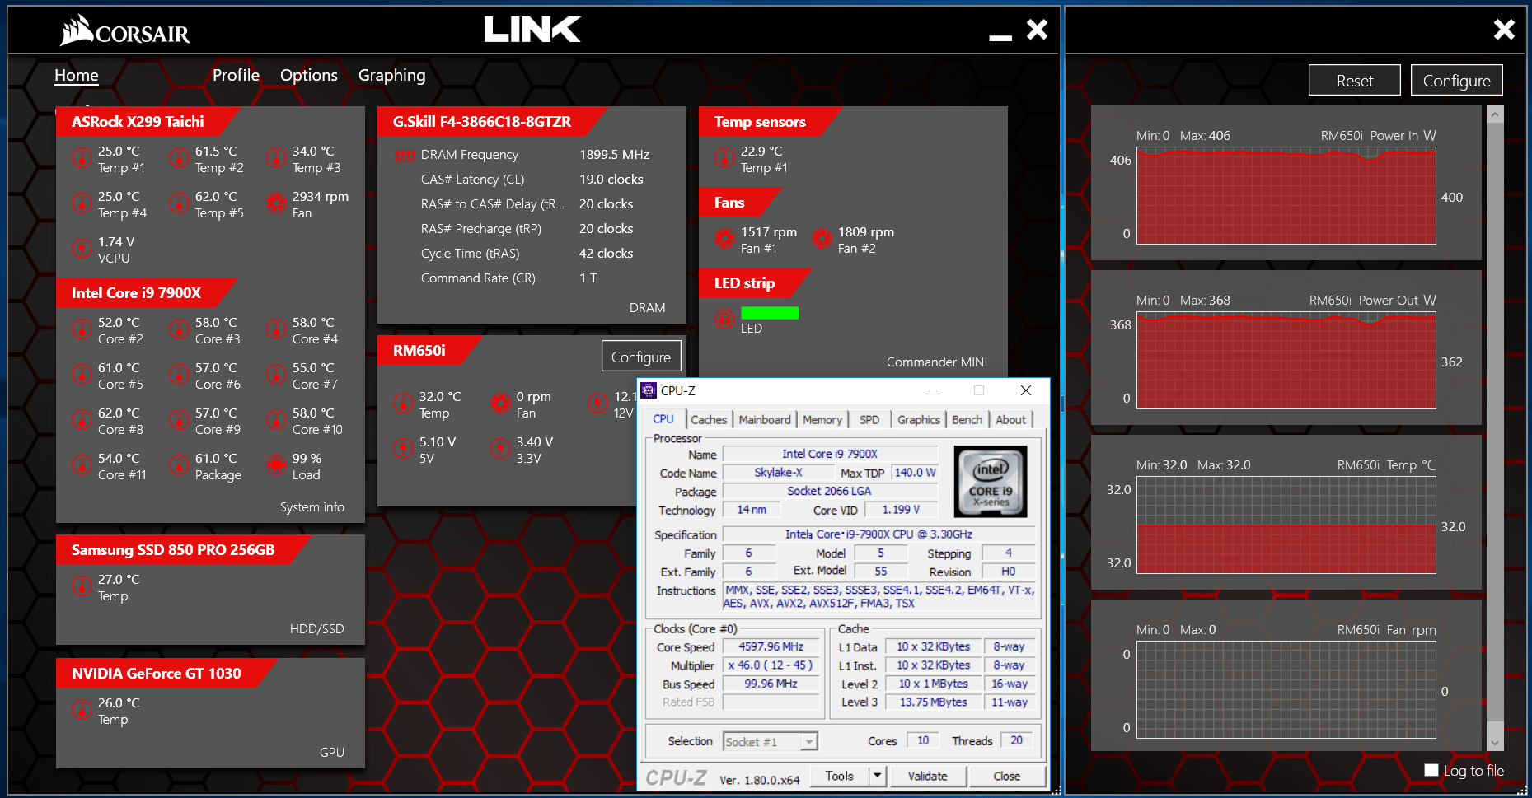Click Configure in the graphing window
The width and height of the screenshot is (1532, 798).
tap(1457, 81)
